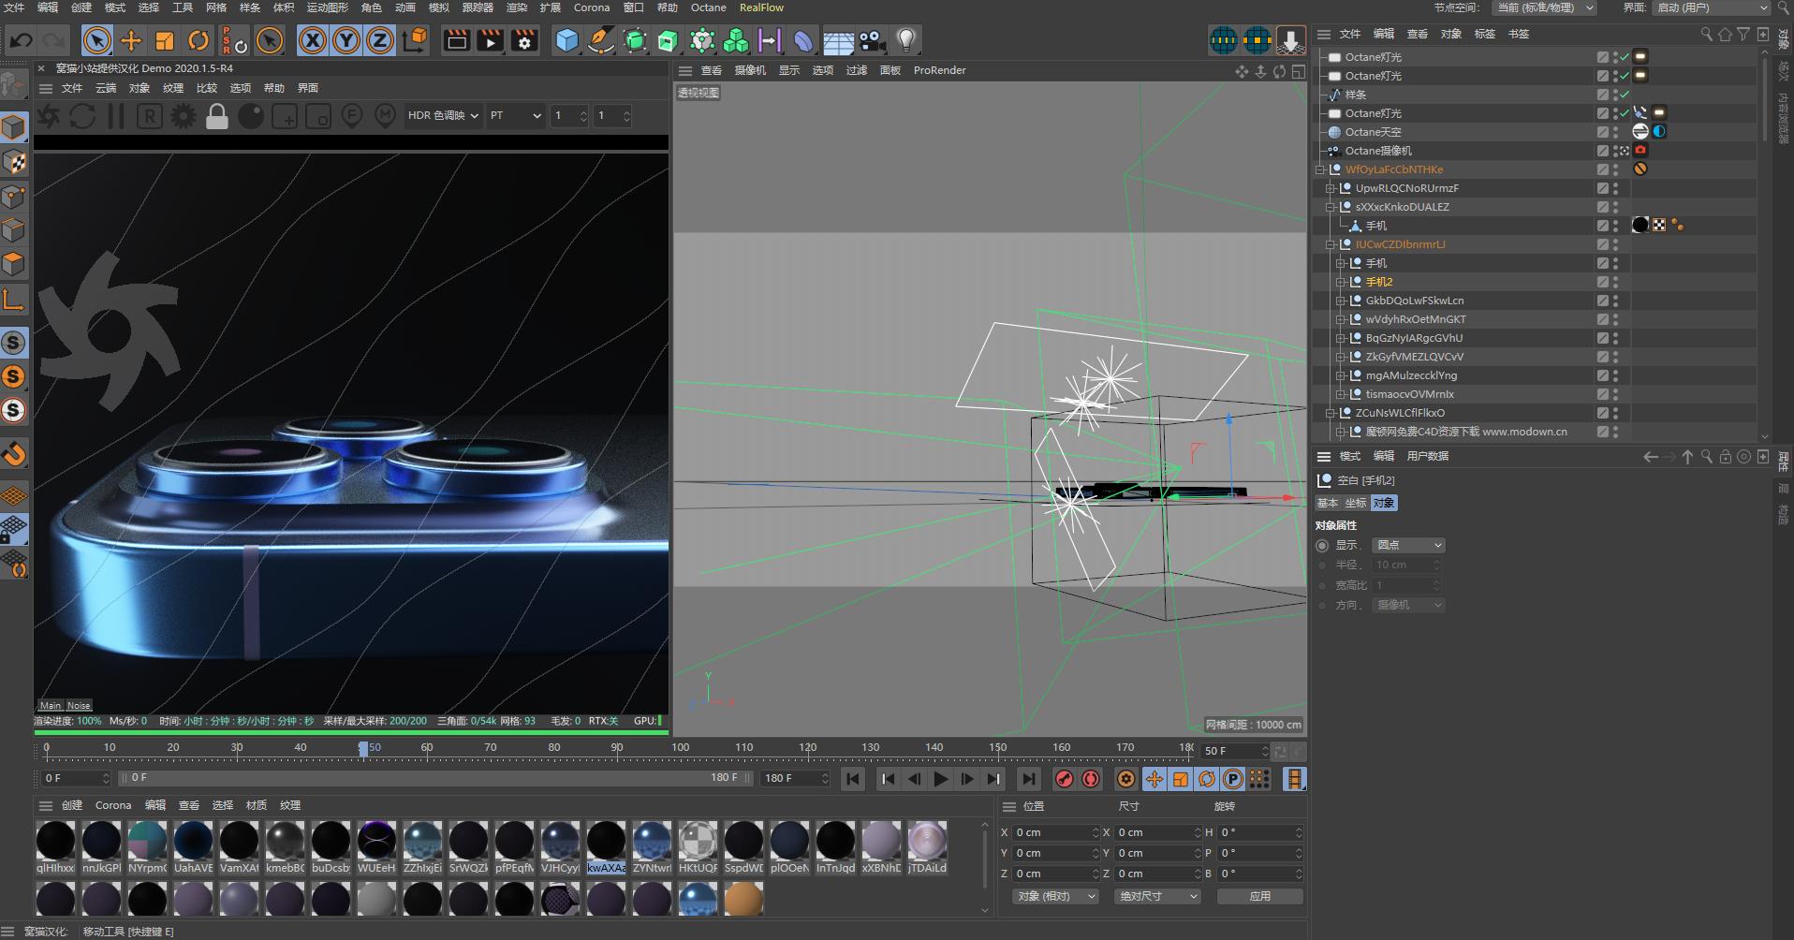The height and width of the screenshot is (940, 1794).
Task: Open the PT render mode dropdown
Action: click(515, 116)
